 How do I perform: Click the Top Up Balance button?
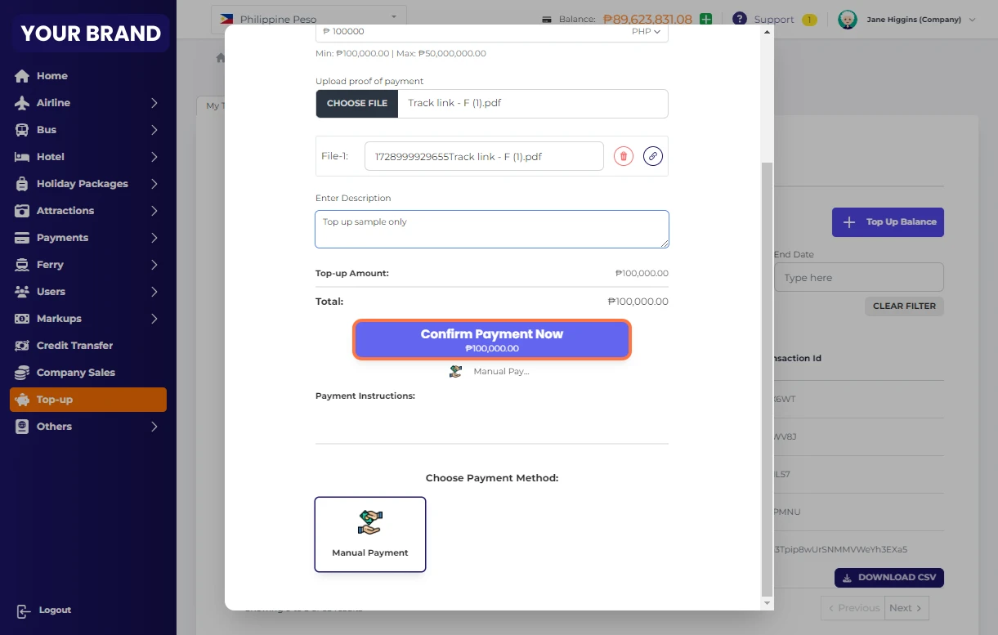coord(888,222)
